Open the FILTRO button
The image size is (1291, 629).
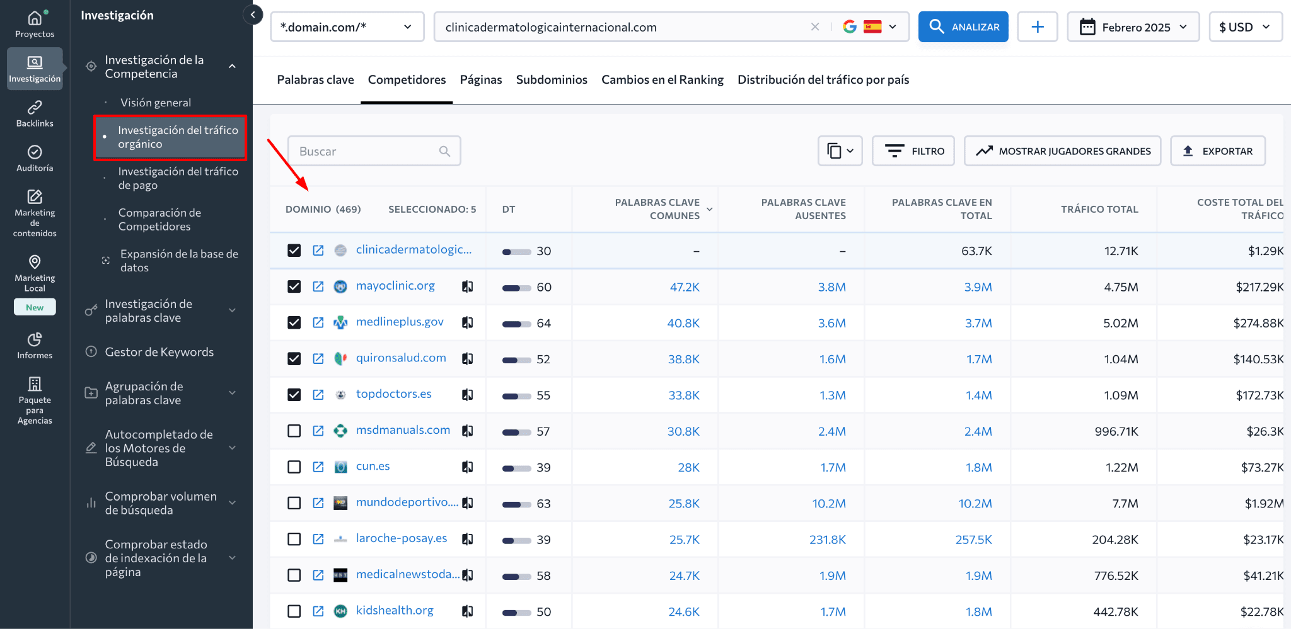[913, 151]
